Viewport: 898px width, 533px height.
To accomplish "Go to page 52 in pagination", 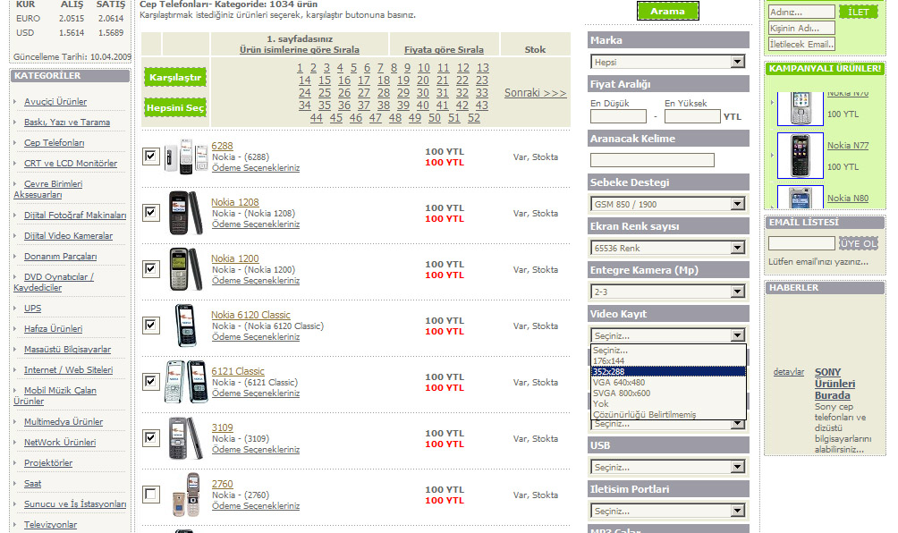I will [x=474, y=118].
